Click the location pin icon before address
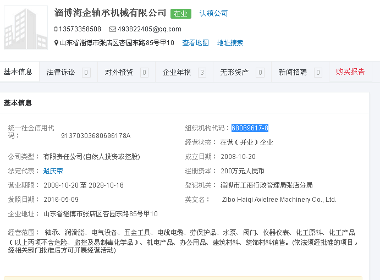380x280 pixels. pyautogui.click(x=56, y=43)
